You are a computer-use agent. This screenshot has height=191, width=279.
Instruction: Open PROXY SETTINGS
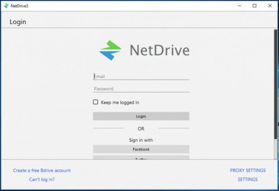coord(248,171)
